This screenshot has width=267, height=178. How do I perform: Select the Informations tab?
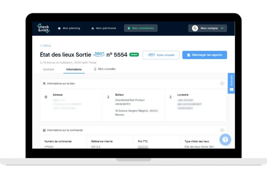click(74, 69)
